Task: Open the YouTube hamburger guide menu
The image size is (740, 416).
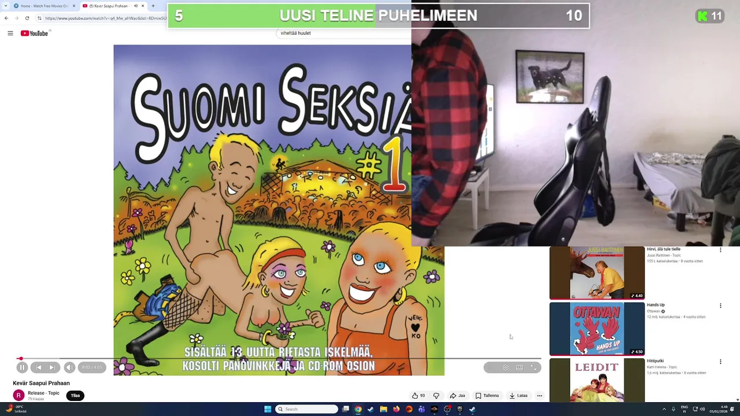Action: [x=10, y=33]
